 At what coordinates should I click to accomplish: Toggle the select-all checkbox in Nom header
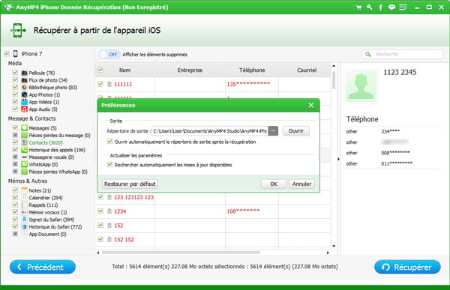[x=100, y=70]
